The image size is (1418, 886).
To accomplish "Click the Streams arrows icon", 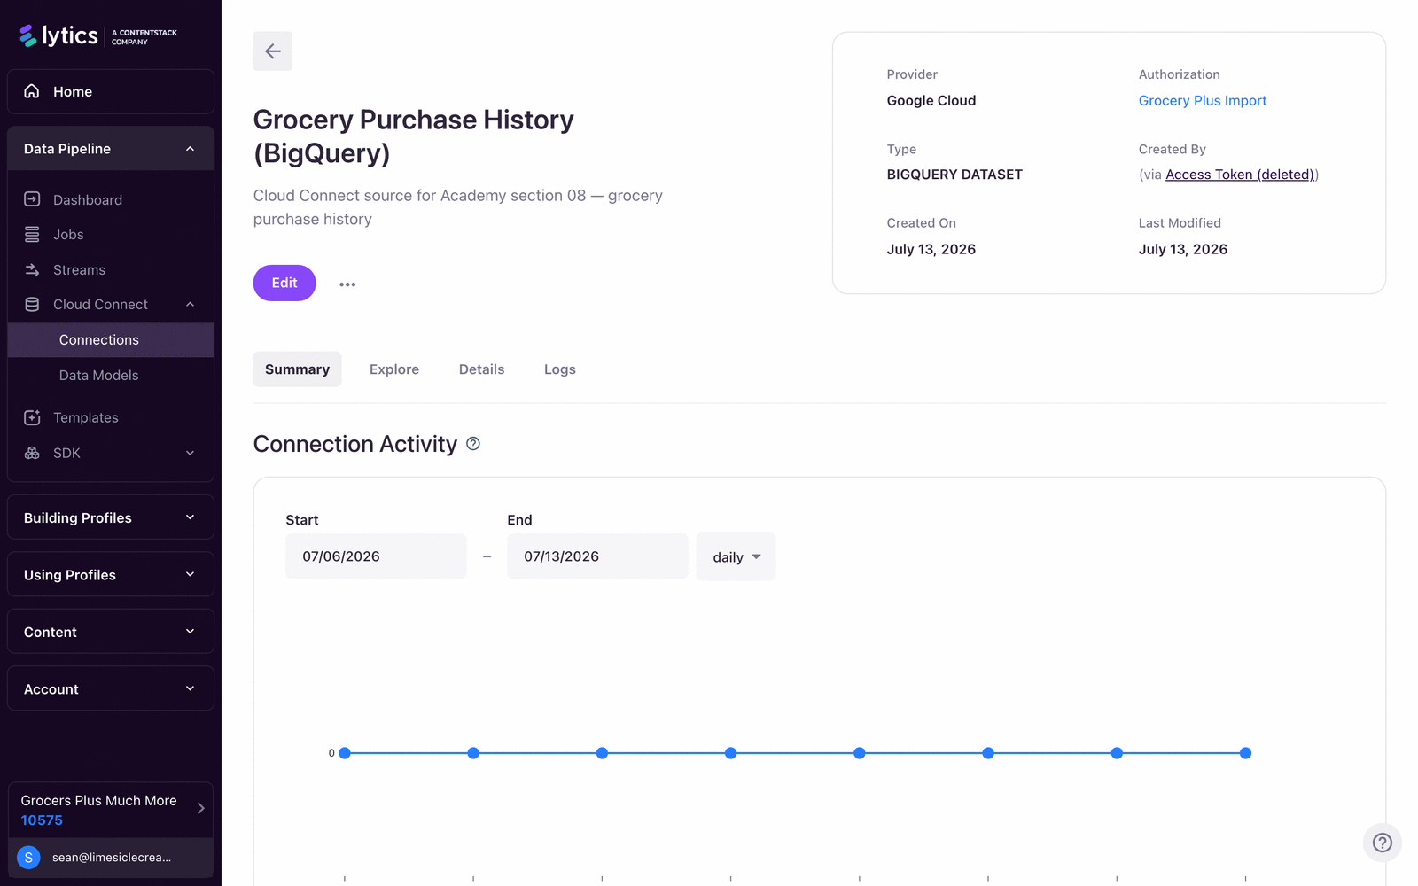I will [x=32, y=269].
